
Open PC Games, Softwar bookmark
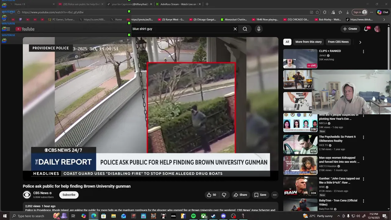click(61, 20)
